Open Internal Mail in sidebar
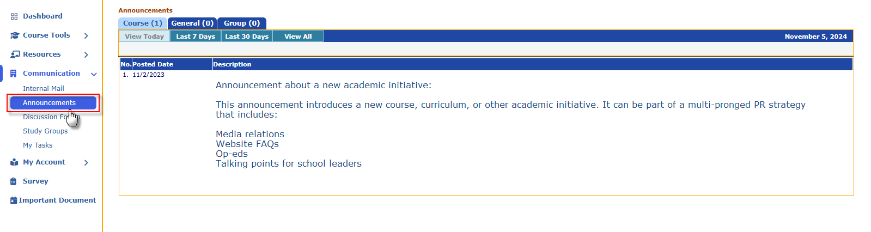The width and height of the screenshot is (871, 232). pos(44,89)
